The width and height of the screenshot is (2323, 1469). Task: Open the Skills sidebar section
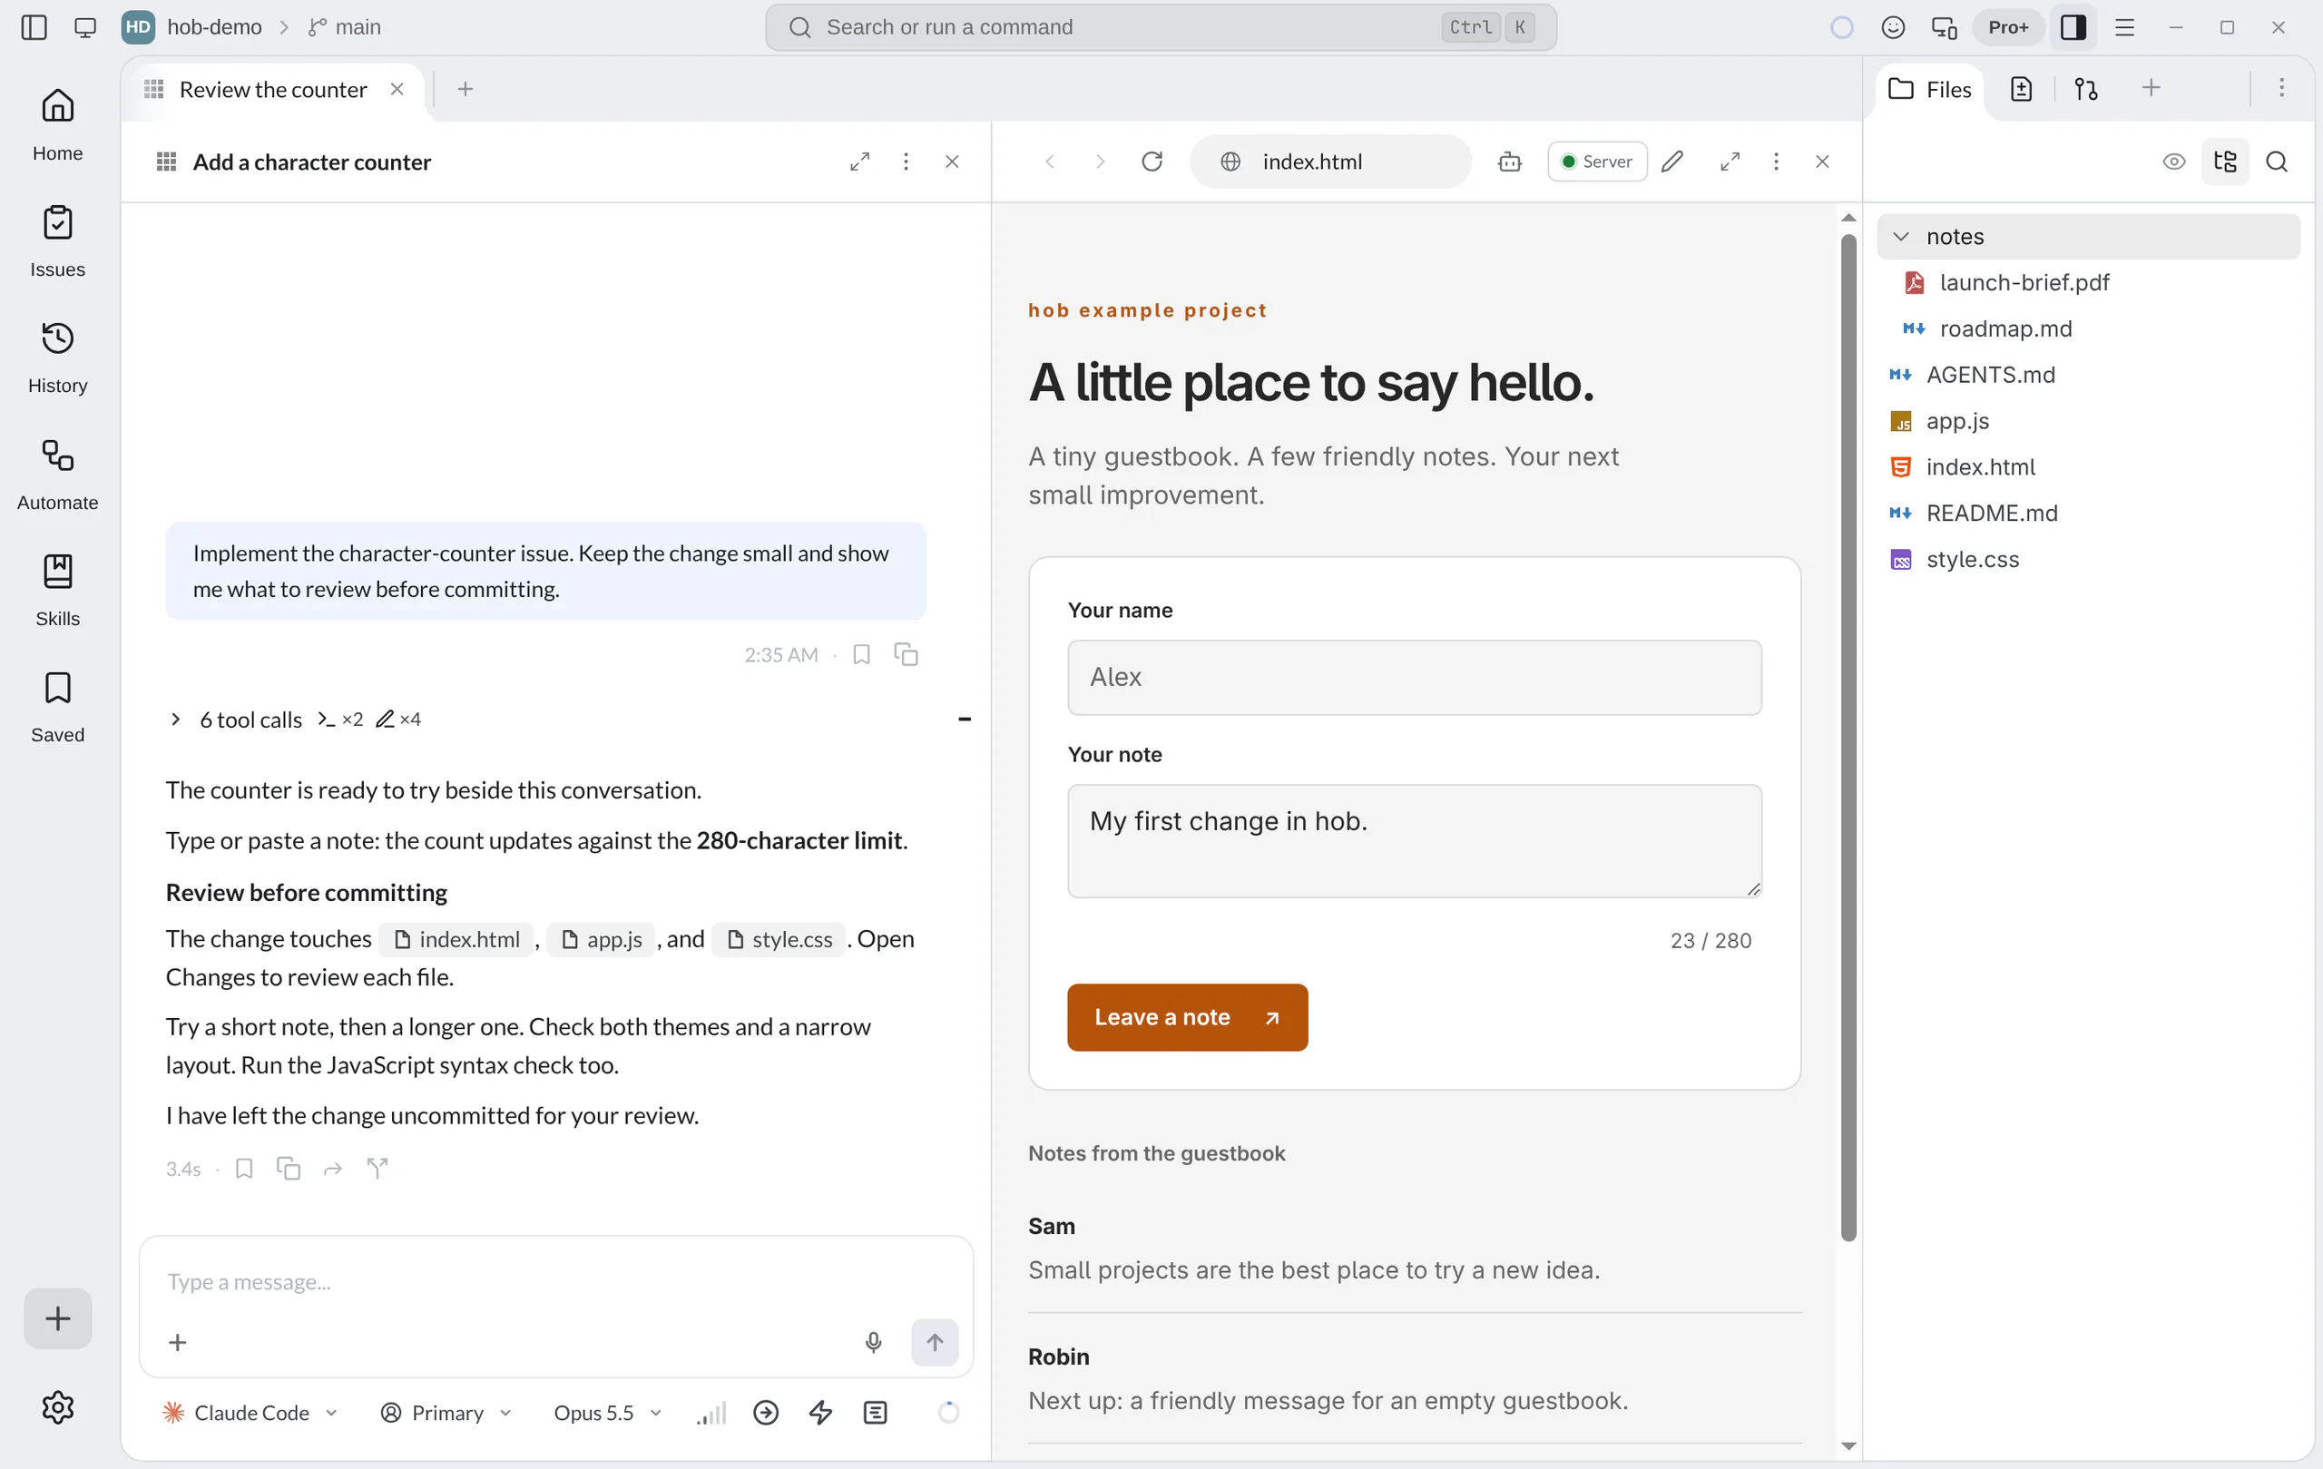coord(57,591)
